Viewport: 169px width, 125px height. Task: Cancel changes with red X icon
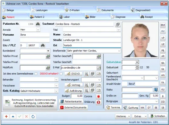point(26,116)
